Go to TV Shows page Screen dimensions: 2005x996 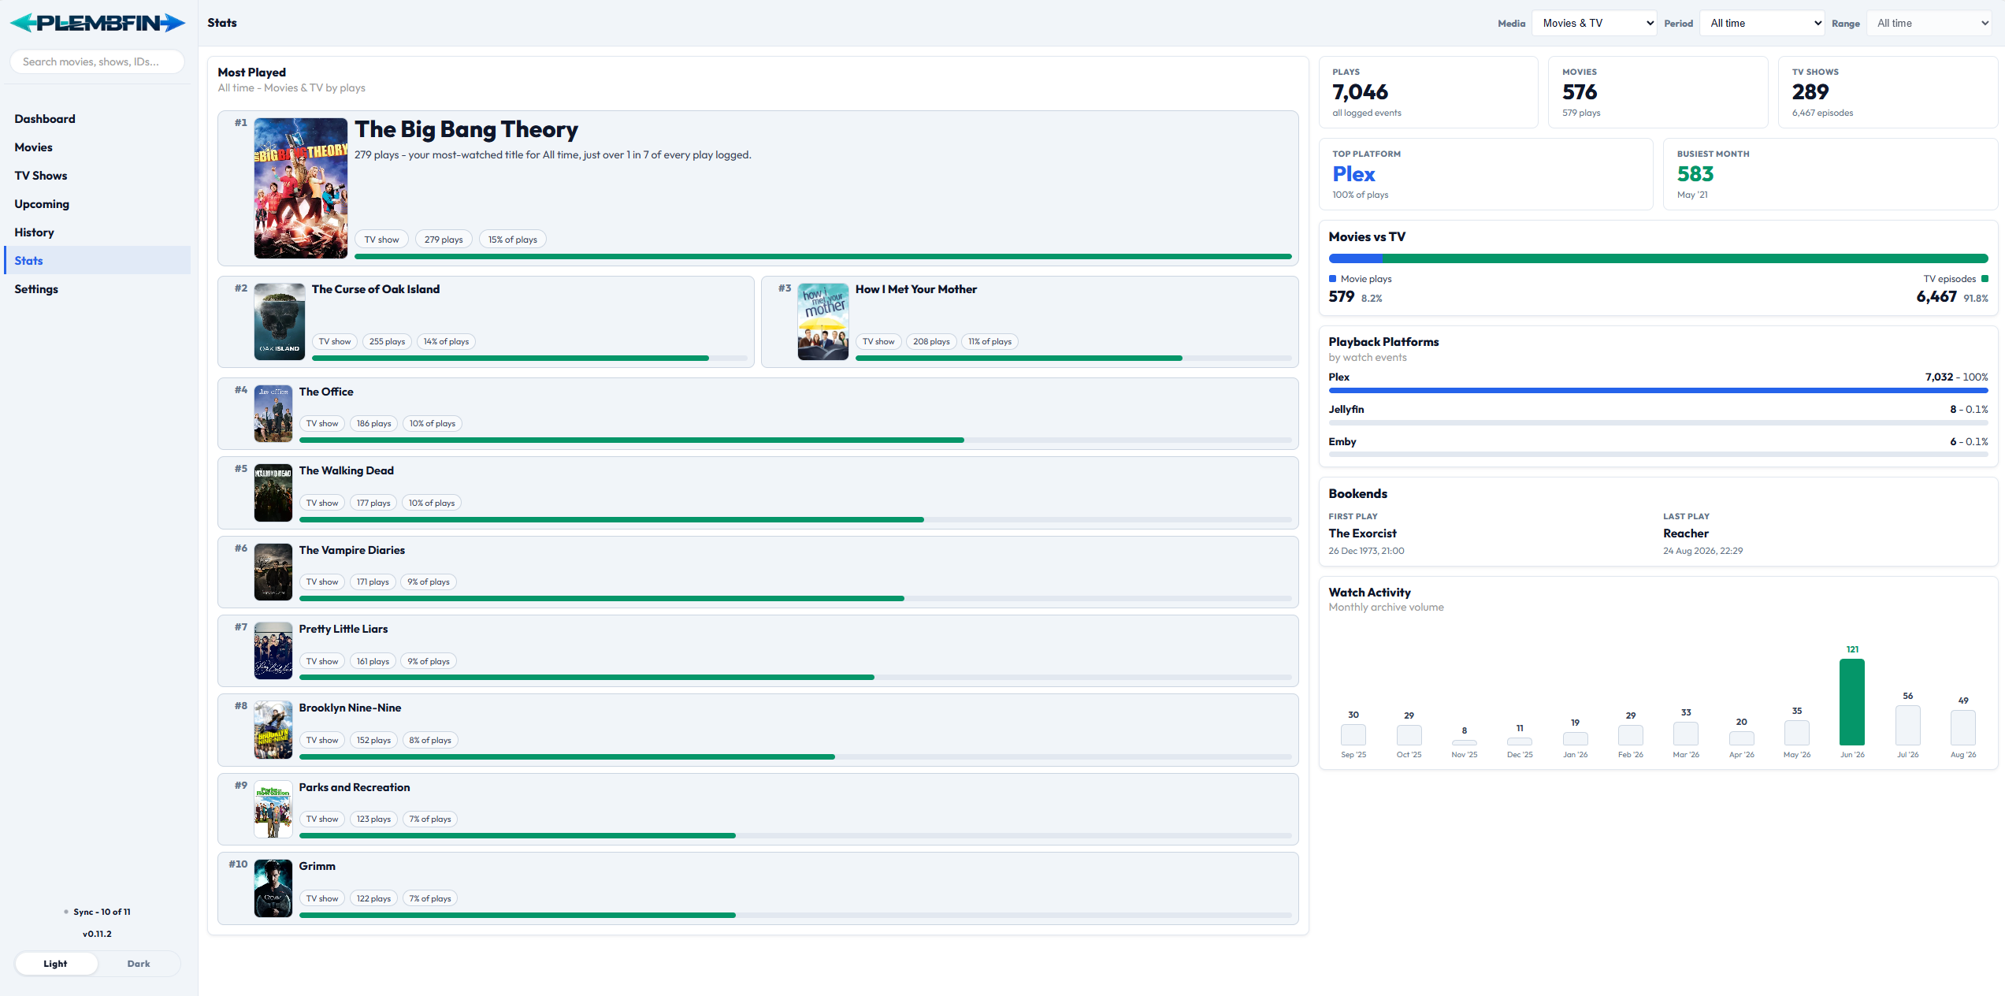[98, 176]
